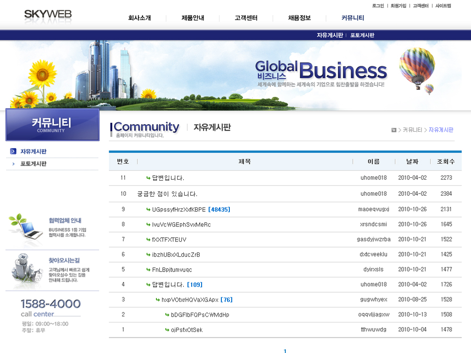This screenshot has height=353, width=471.
Task: Click the reply arrow icon on post 11
Action: click(148, 178)
